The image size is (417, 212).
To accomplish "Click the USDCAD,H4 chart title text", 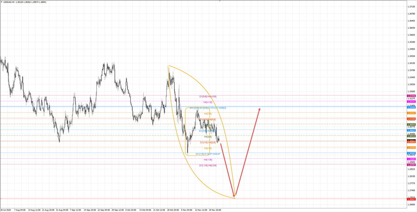I will point(9,2).
